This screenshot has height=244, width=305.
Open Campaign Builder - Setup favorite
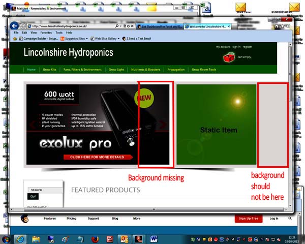[x=39, y=39]
